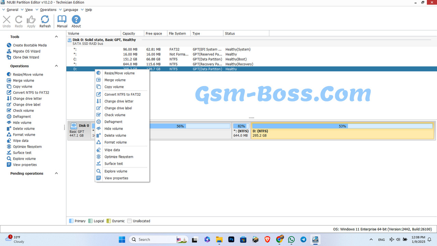The image size is (437, 246).
Task: Choose Defragment in context menu
Action: [122, 122]
